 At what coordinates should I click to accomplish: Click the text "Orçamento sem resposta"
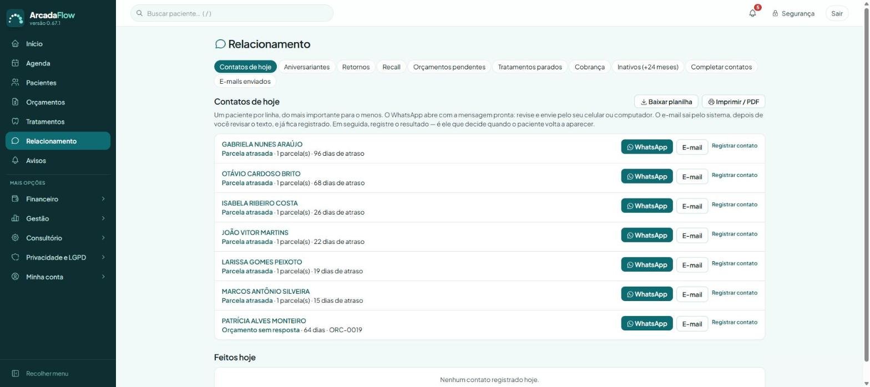[261, 330]
